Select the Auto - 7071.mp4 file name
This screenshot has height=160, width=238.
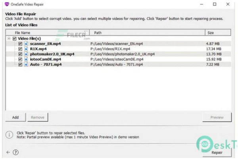tap(46, 65)
